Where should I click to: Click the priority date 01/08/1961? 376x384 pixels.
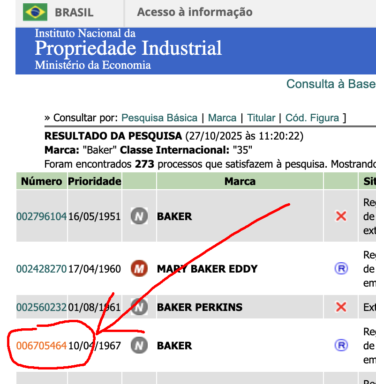[94, 307]
